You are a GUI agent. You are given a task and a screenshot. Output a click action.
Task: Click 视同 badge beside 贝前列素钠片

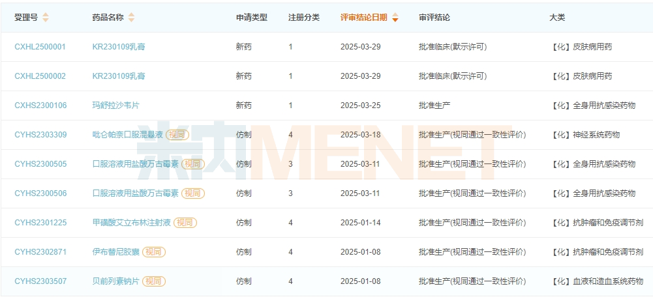[154, 281]
